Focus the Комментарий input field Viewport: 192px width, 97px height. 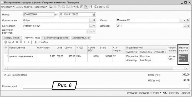[106, 86]
